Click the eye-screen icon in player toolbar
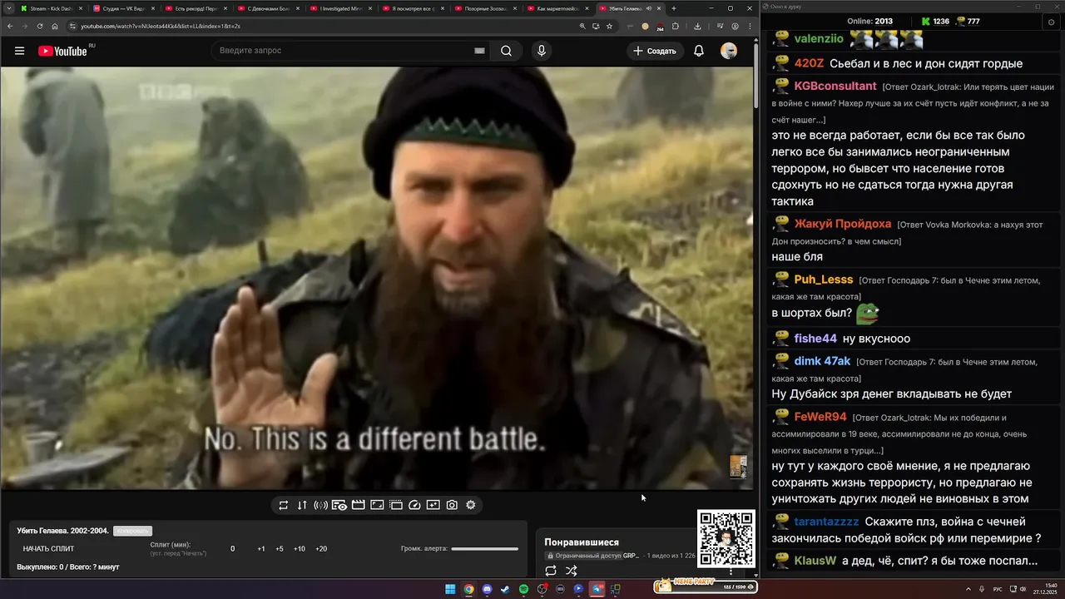The height and width of the screenshot is (599, 1065). (x=340, y=505)
